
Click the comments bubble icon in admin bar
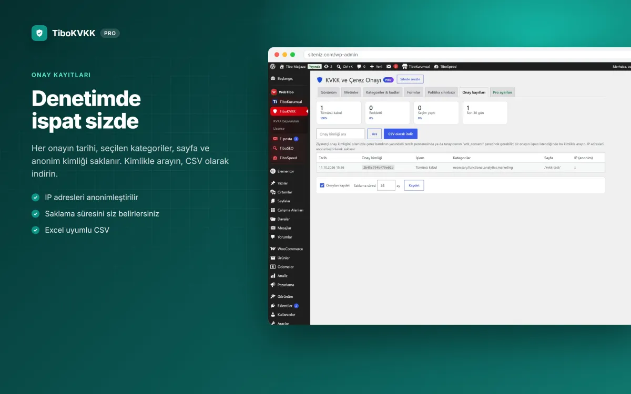359,67
